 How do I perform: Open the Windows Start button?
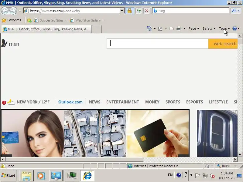click(9, 176)
